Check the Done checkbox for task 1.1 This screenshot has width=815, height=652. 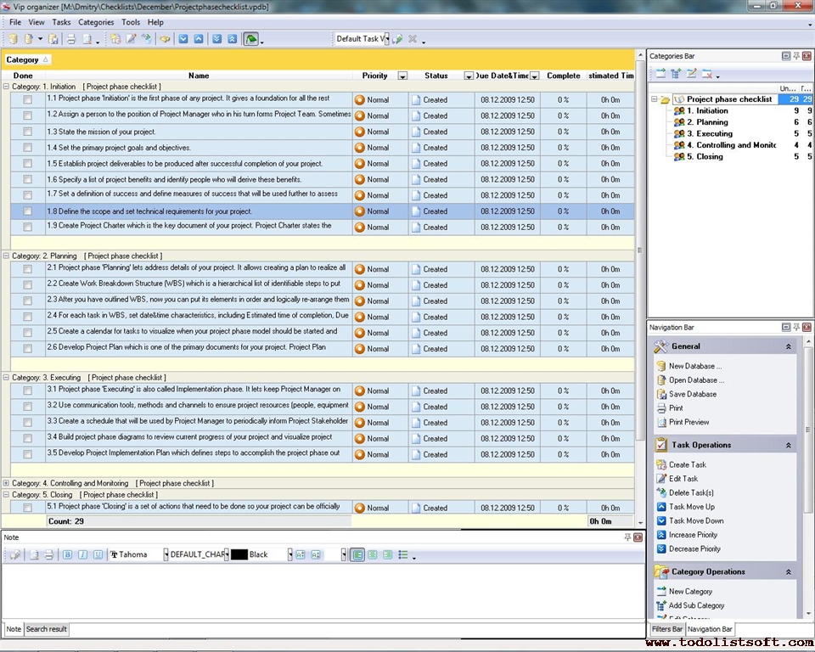coord(27,99)
